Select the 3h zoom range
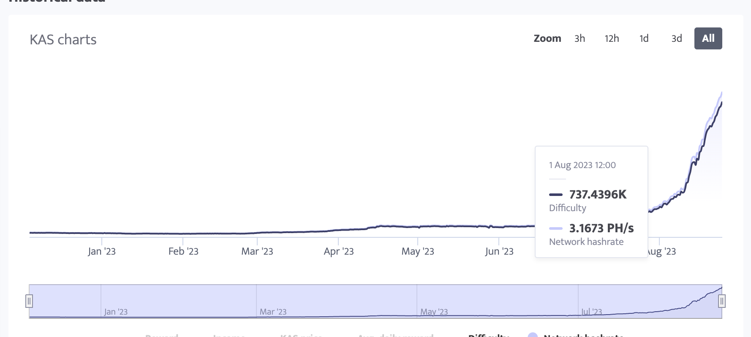The width and height of the screenshot is (751, 337). [x=579, y=38]
